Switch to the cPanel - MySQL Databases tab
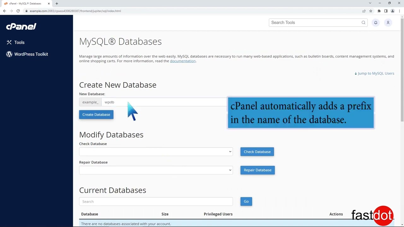This screenshot has height=227, width=404. coord(25,3)
